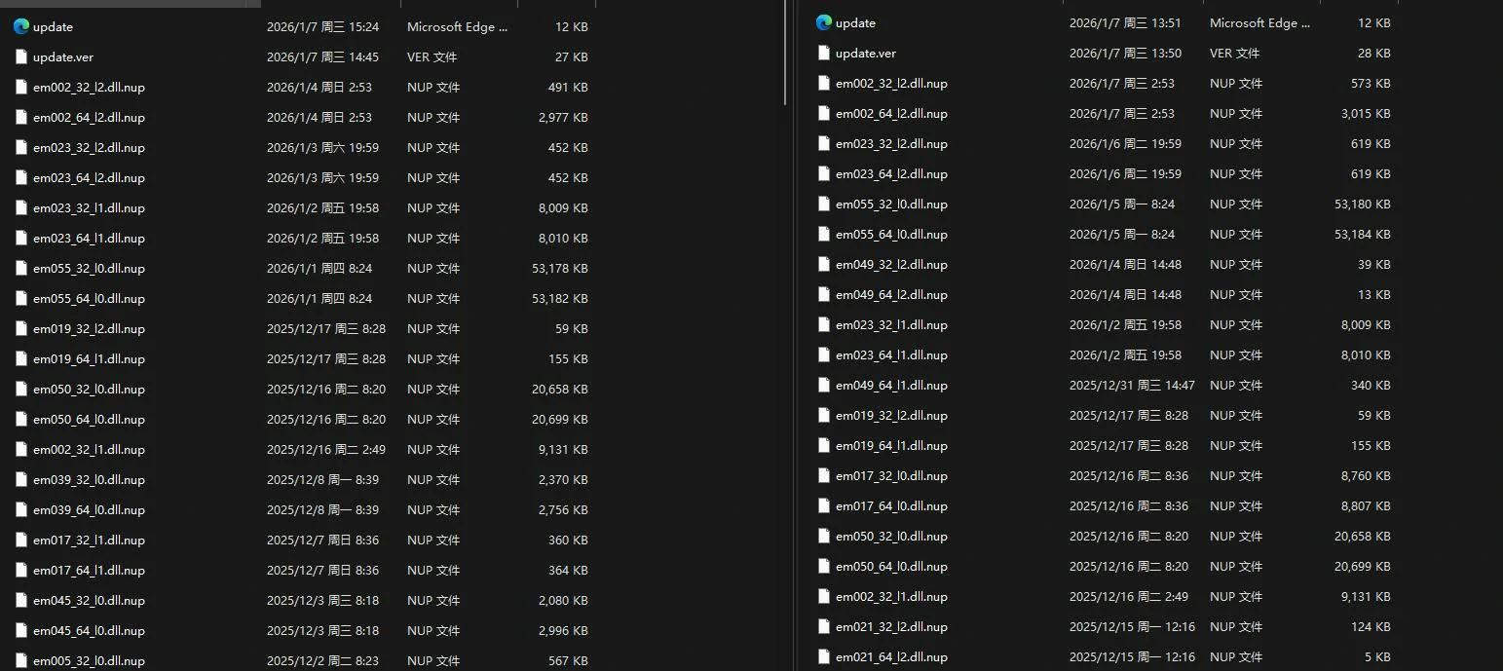Image resolution: width=1503 pixels, height=671 pixels.
Task: Click the file icon beside em039_32_l0.dll.nup
Action: 21,480
